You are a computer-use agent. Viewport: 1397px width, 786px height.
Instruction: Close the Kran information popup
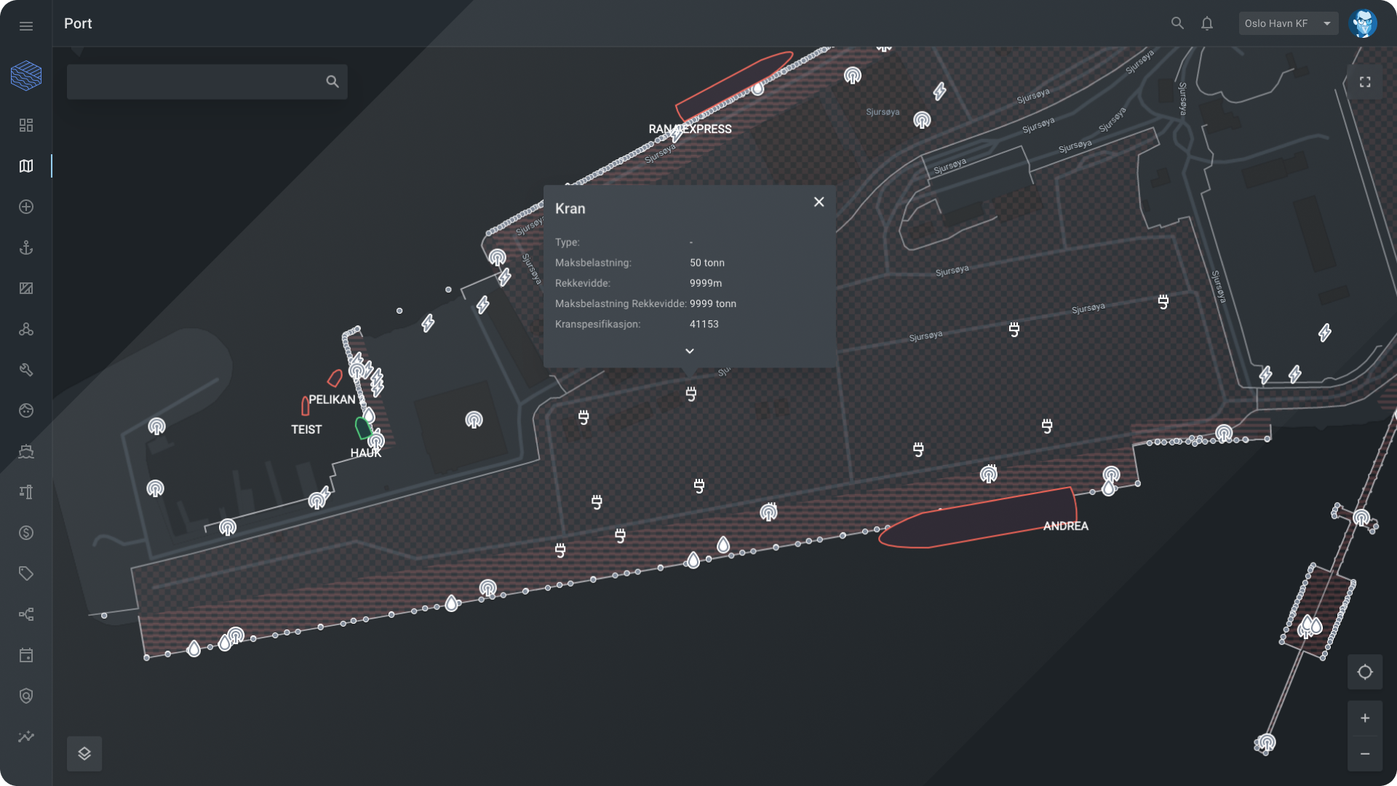(819, 202)
